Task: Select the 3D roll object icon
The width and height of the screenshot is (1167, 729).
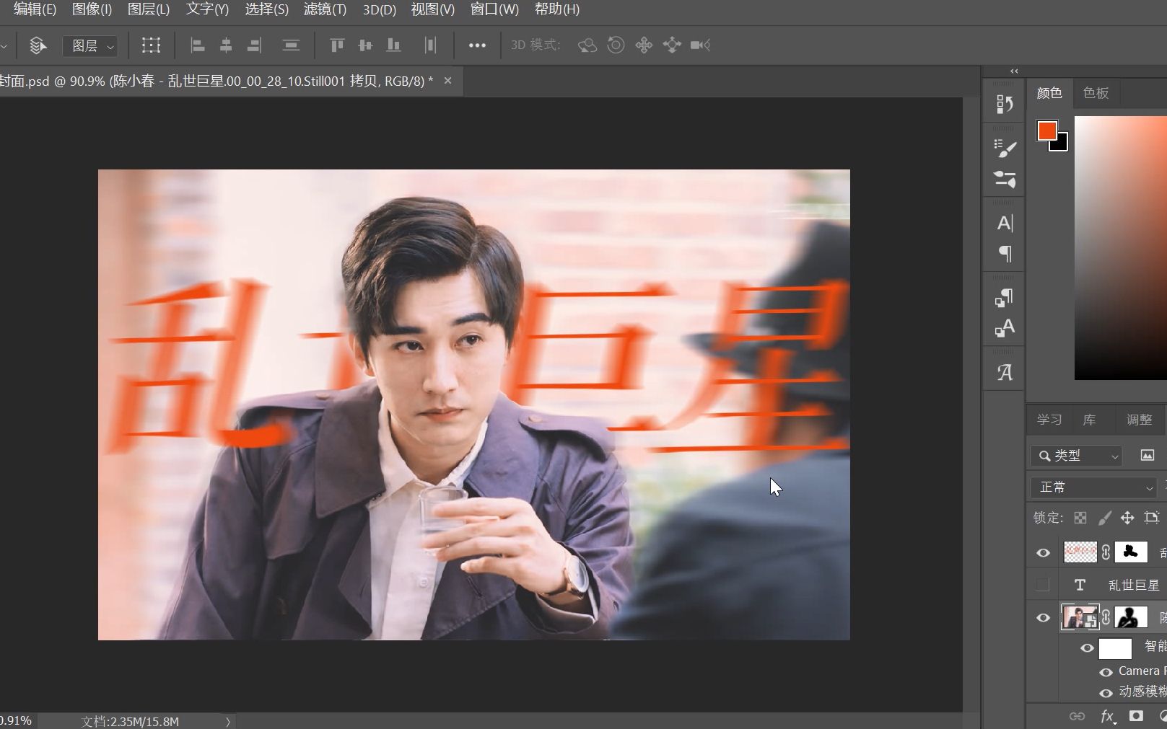Action: point(616,45)
